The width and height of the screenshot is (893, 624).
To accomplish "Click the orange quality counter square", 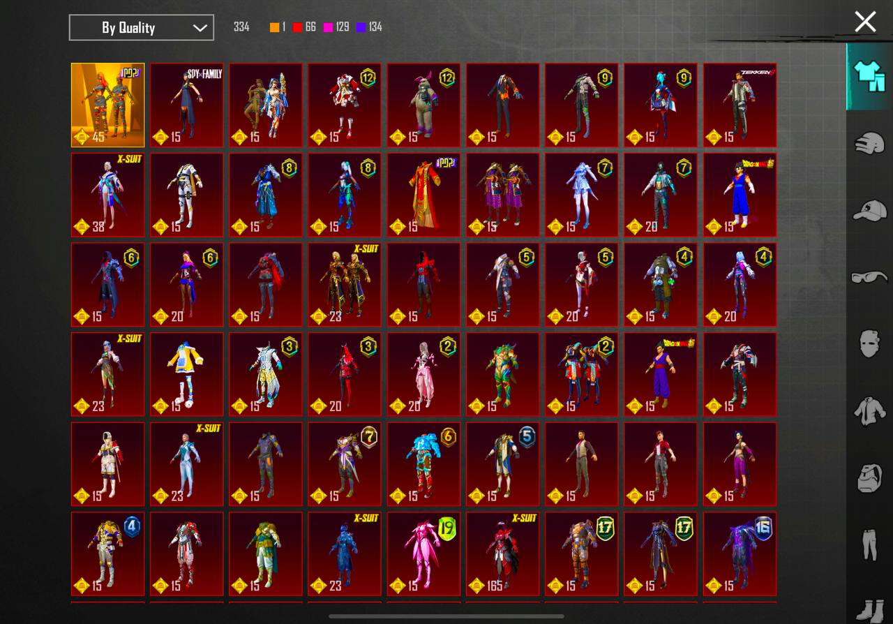I will pyautogui.click(x=275, y=27).
